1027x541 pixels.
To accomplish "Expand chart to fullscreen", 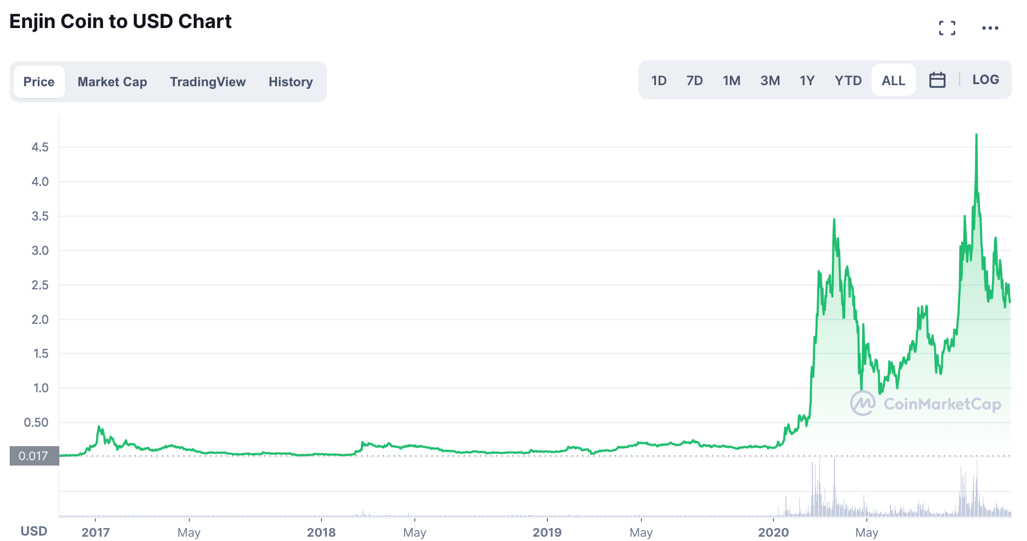I will pos(947,28).
